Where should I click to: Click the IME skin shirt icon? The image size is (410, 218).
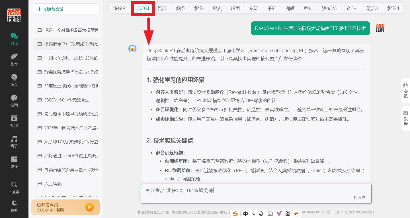tap(279, 213)
